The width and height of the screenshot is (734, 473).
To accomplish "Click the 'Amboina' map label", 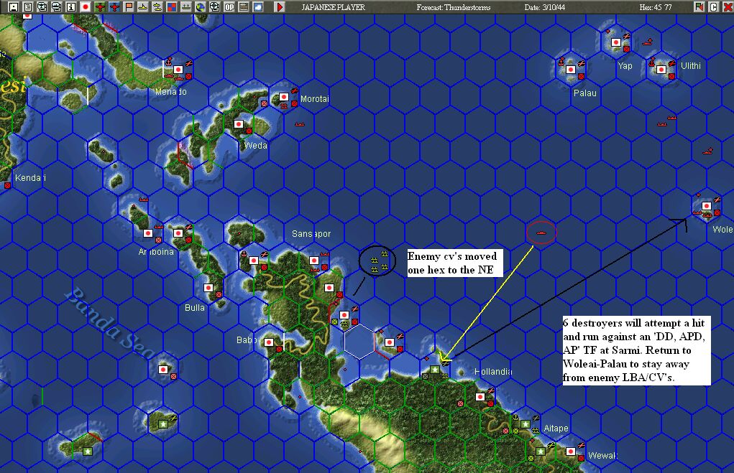I will [x=156, y=251].
